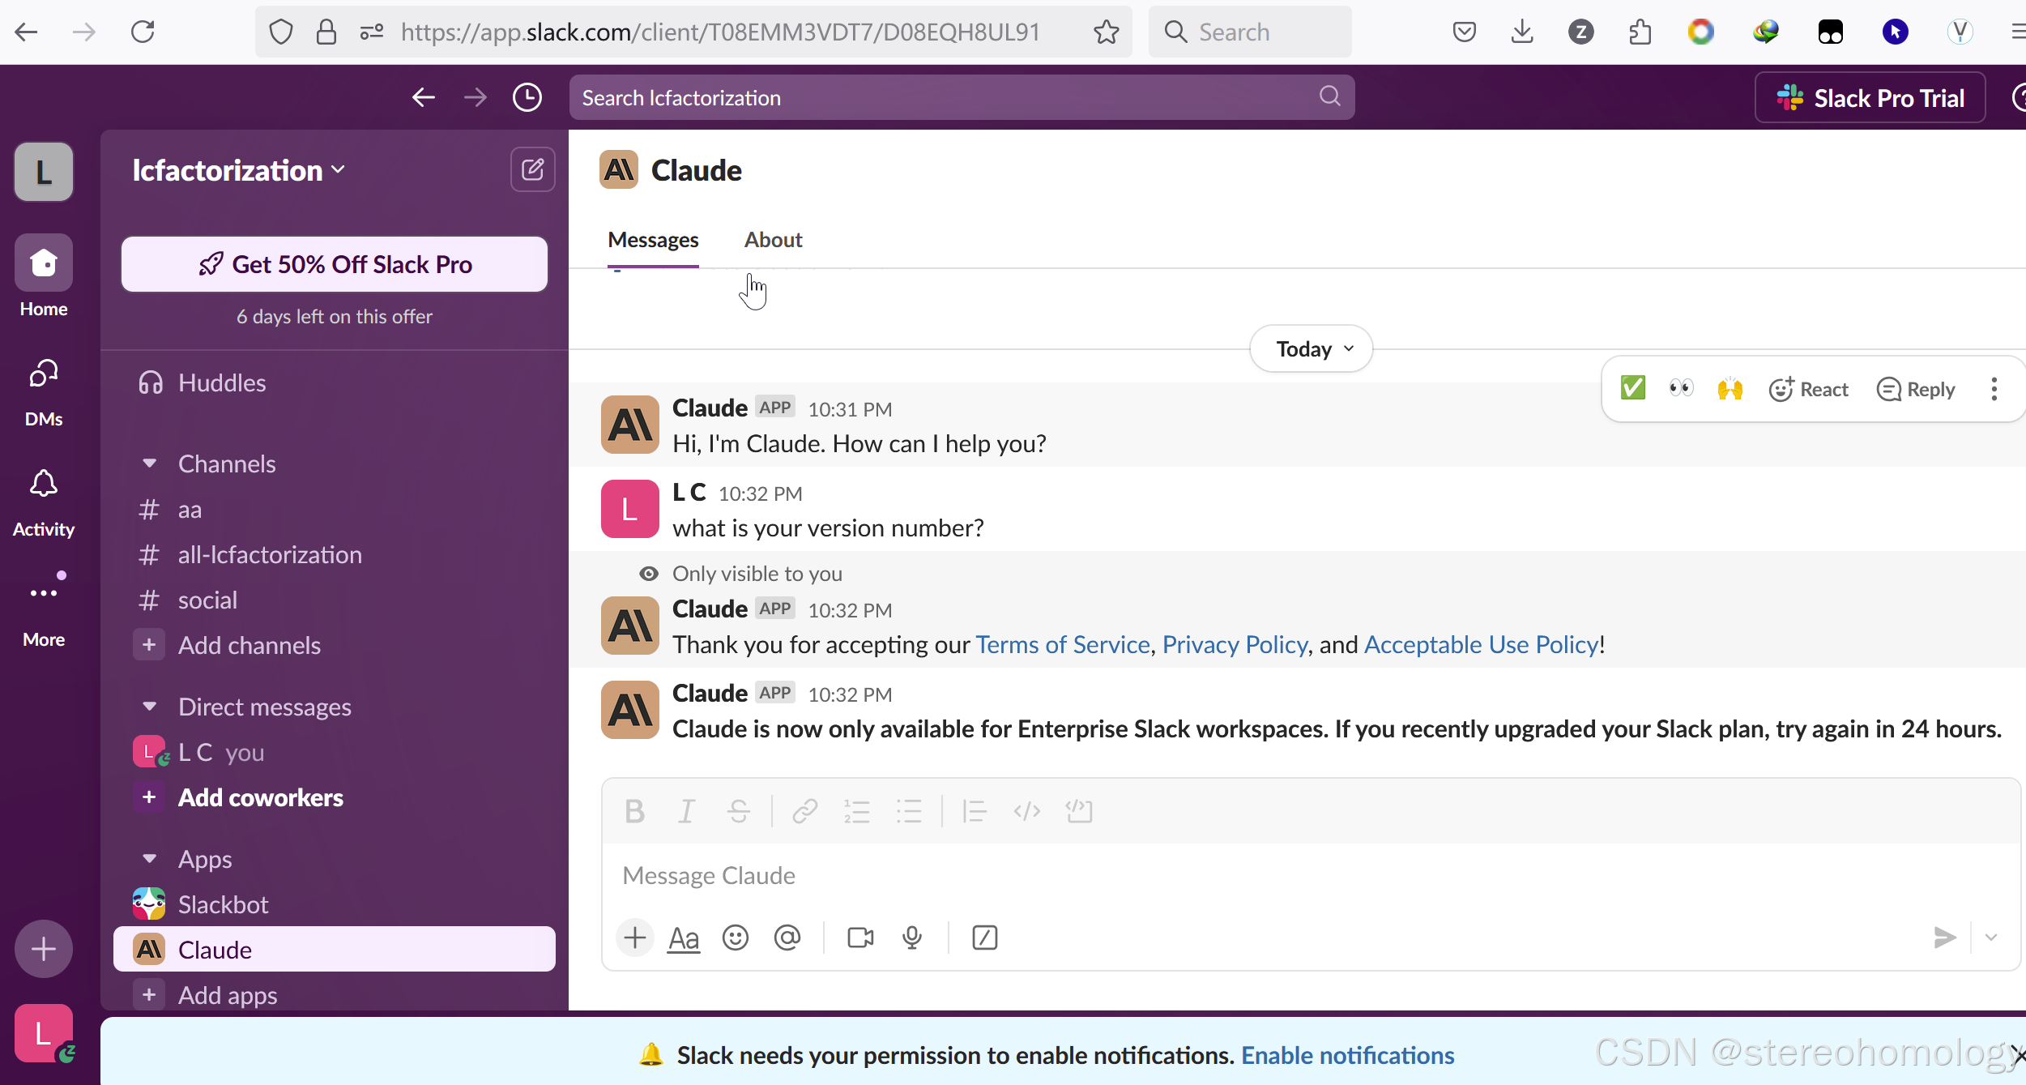Record a video clip

click(x=859, y=938)
